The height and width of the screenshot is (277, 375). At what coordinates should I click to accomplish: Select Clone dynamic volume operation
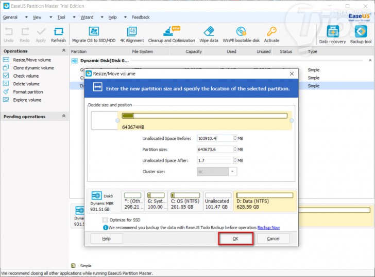[33, 68]
